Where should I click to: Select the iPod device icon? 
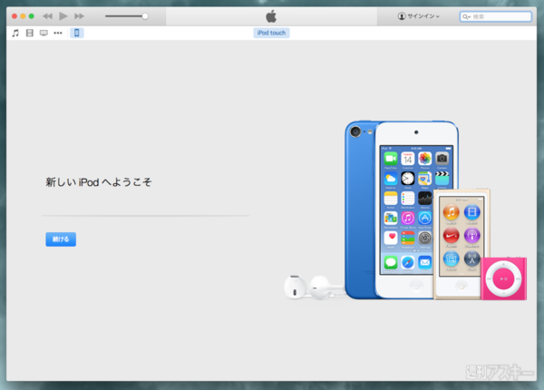click(77, 33)
